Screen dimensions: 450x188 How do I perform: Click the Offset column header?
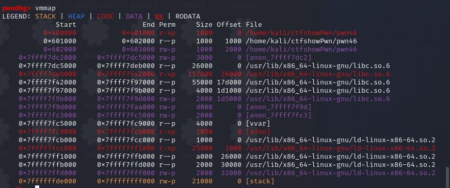[x=229, y=25]
